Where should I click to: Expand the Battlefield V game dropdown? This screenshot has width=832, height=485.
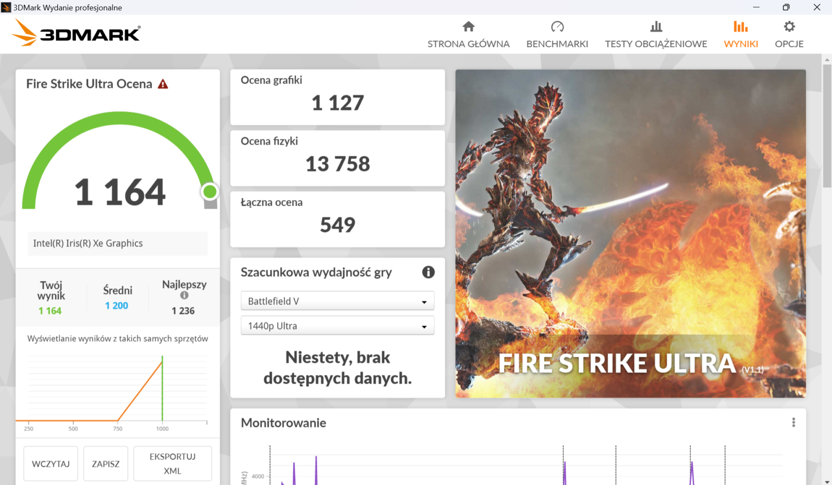point(337,301)
